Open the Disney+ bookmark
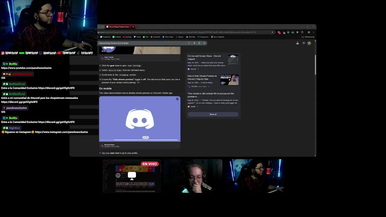Image resolution: width=386 pixels, height=217 pixels. pyautogui.click(x=180, y=37)
